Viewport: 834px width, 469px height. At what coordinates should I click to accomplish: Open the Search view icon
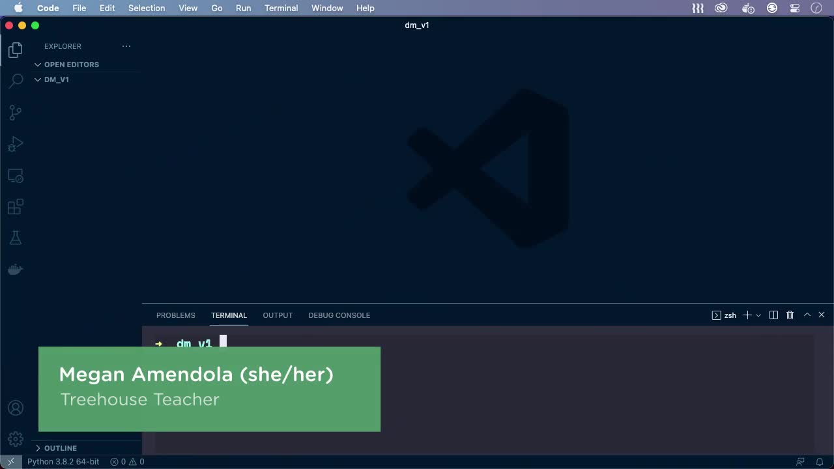point(16,81)
